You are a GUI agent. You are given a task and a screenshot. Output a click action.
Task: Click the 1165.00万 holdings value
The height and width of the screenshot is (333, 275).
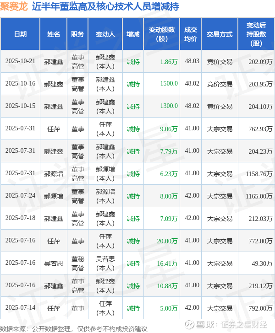(259, 196)
